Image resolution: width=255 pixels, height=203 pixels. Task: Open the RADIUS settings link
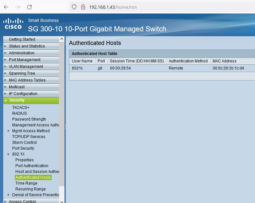click(x=19, y=113)
